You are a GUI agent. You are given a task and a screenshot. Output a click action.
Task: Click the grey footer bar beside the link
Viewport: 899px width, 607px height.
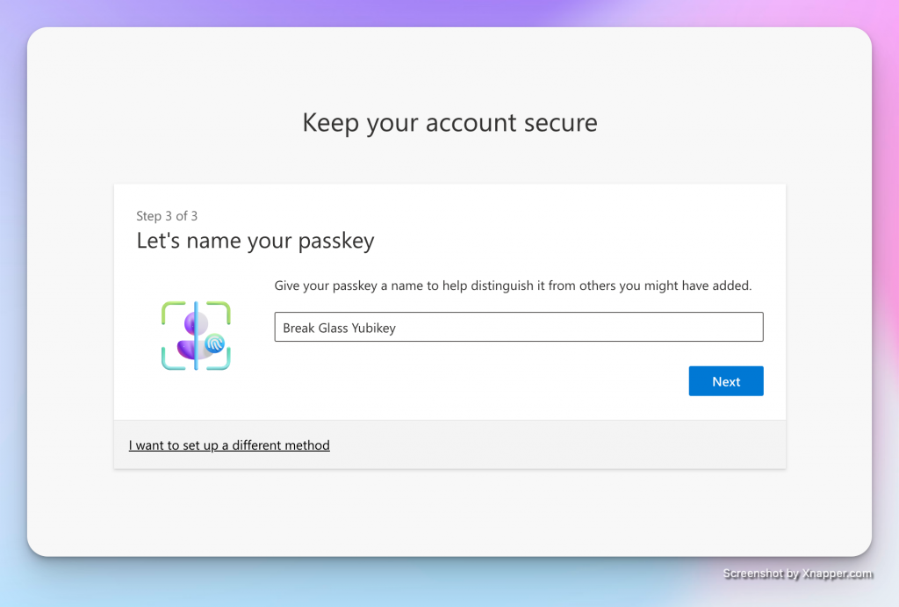coord(562,445)
